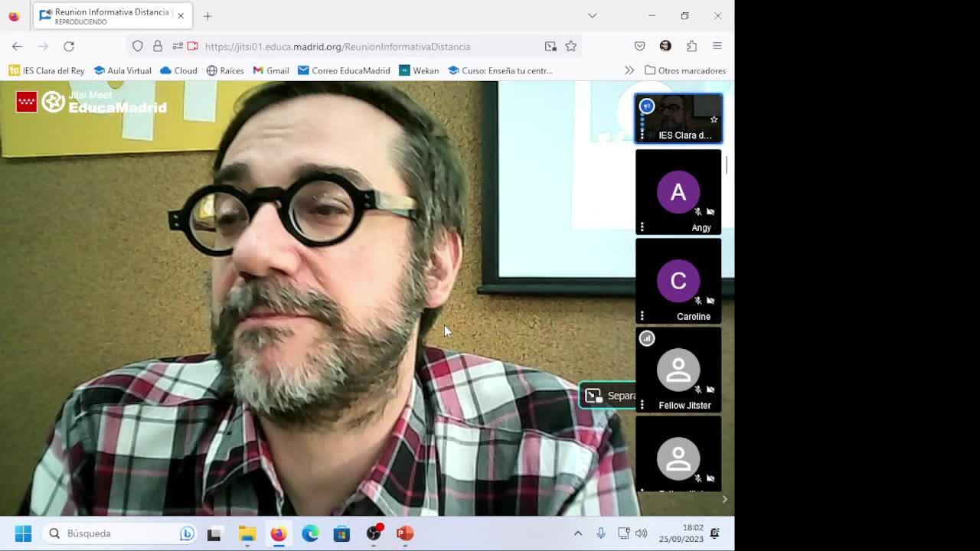List all open tabs
Viewport: 980px width, 551px height.
592,16
